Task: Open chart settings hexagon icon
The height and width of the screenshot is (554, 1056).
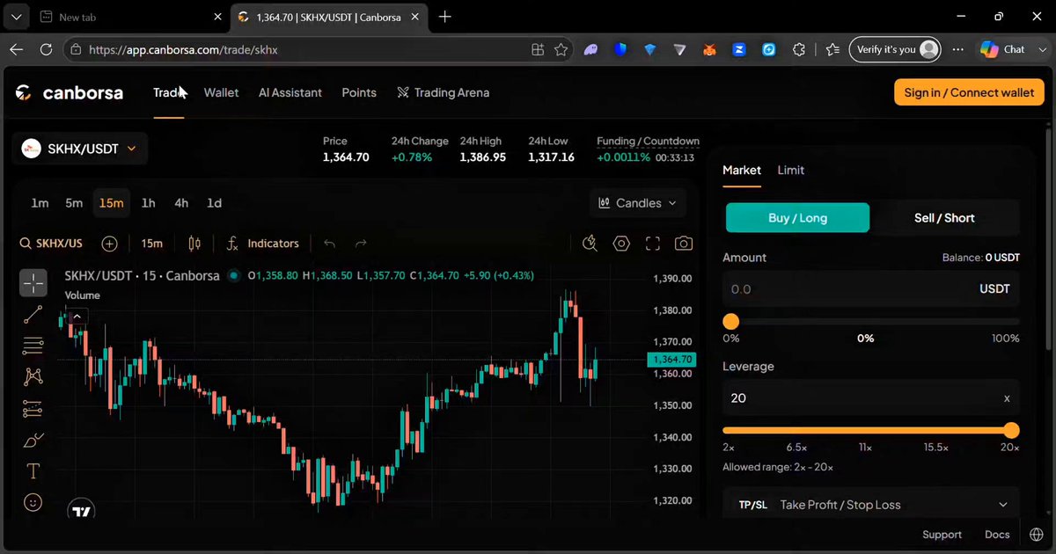Action: (622, 244)
